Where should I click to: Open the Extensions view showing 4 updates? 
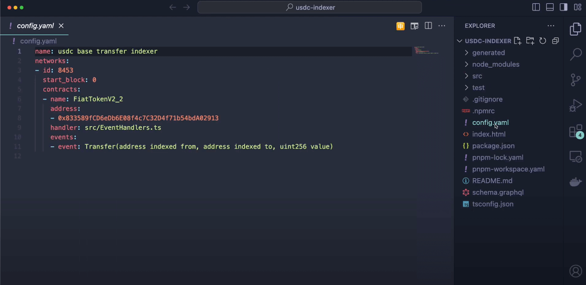(x=575, y=132)
